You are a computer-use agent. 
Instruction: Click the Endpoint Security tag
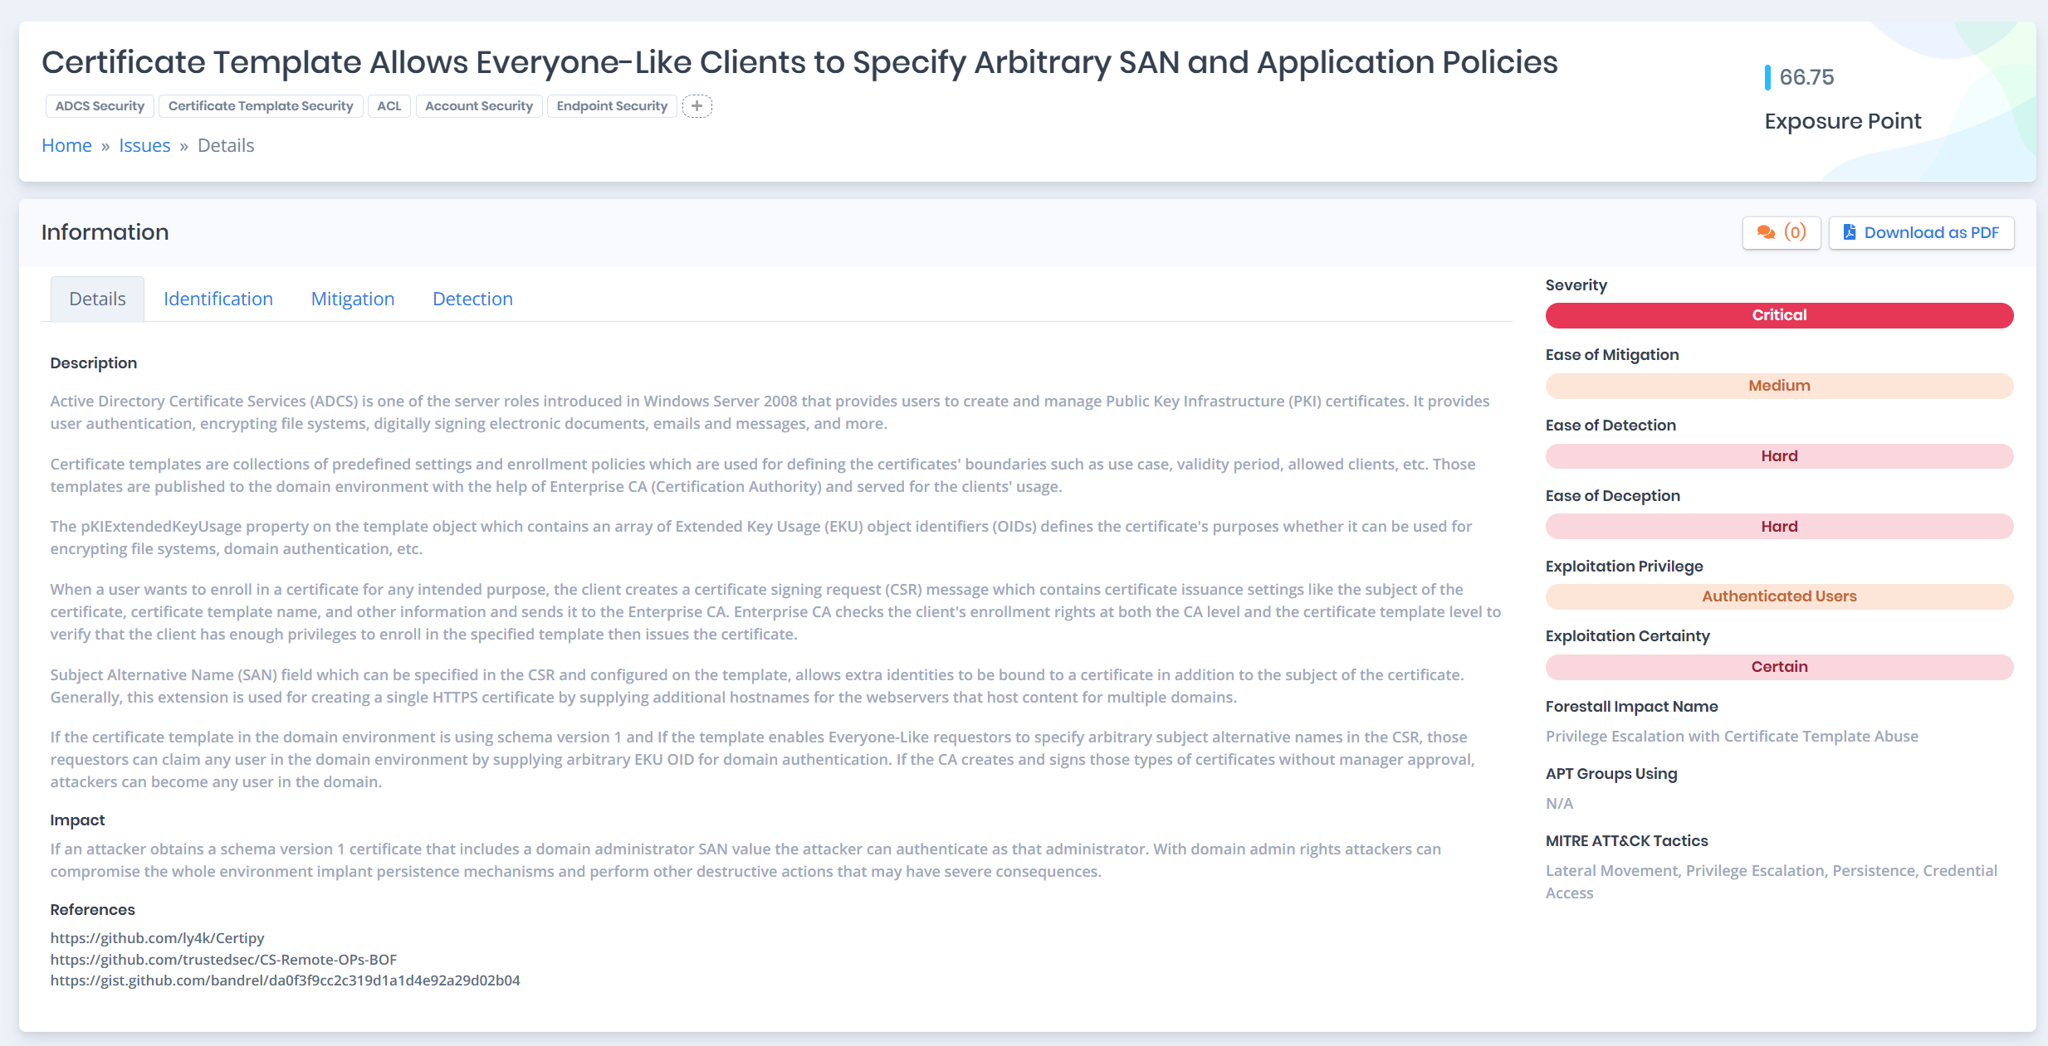(612, 105)
